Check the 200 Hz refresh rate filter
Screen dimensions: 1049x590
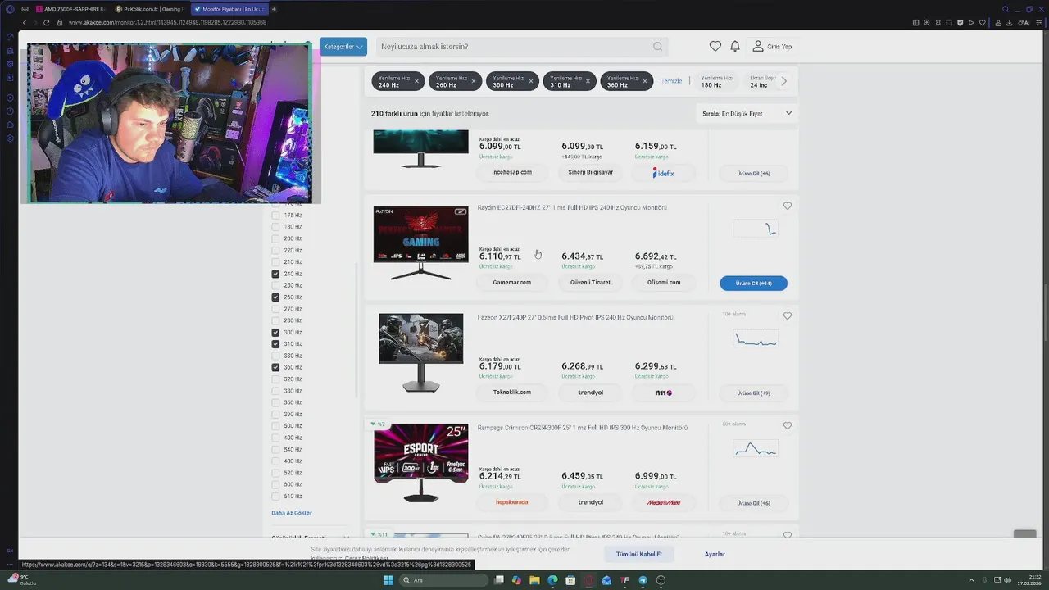(x=275, y=238)
